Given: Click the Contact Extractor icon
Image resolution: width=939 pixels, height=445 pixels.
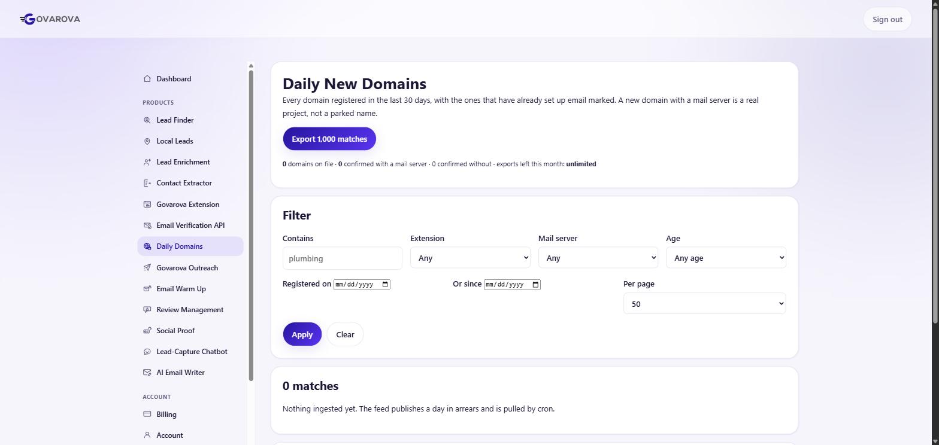Looking at the screenshot, I should pos(147,183).
